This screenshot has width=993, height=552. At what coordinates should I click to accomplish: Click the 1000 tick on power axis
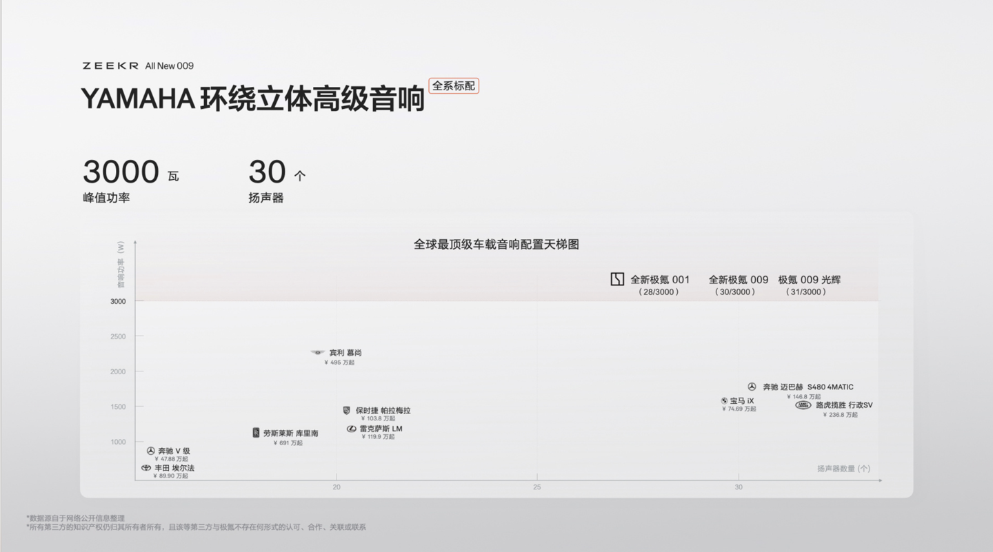[x=118, y=442]
